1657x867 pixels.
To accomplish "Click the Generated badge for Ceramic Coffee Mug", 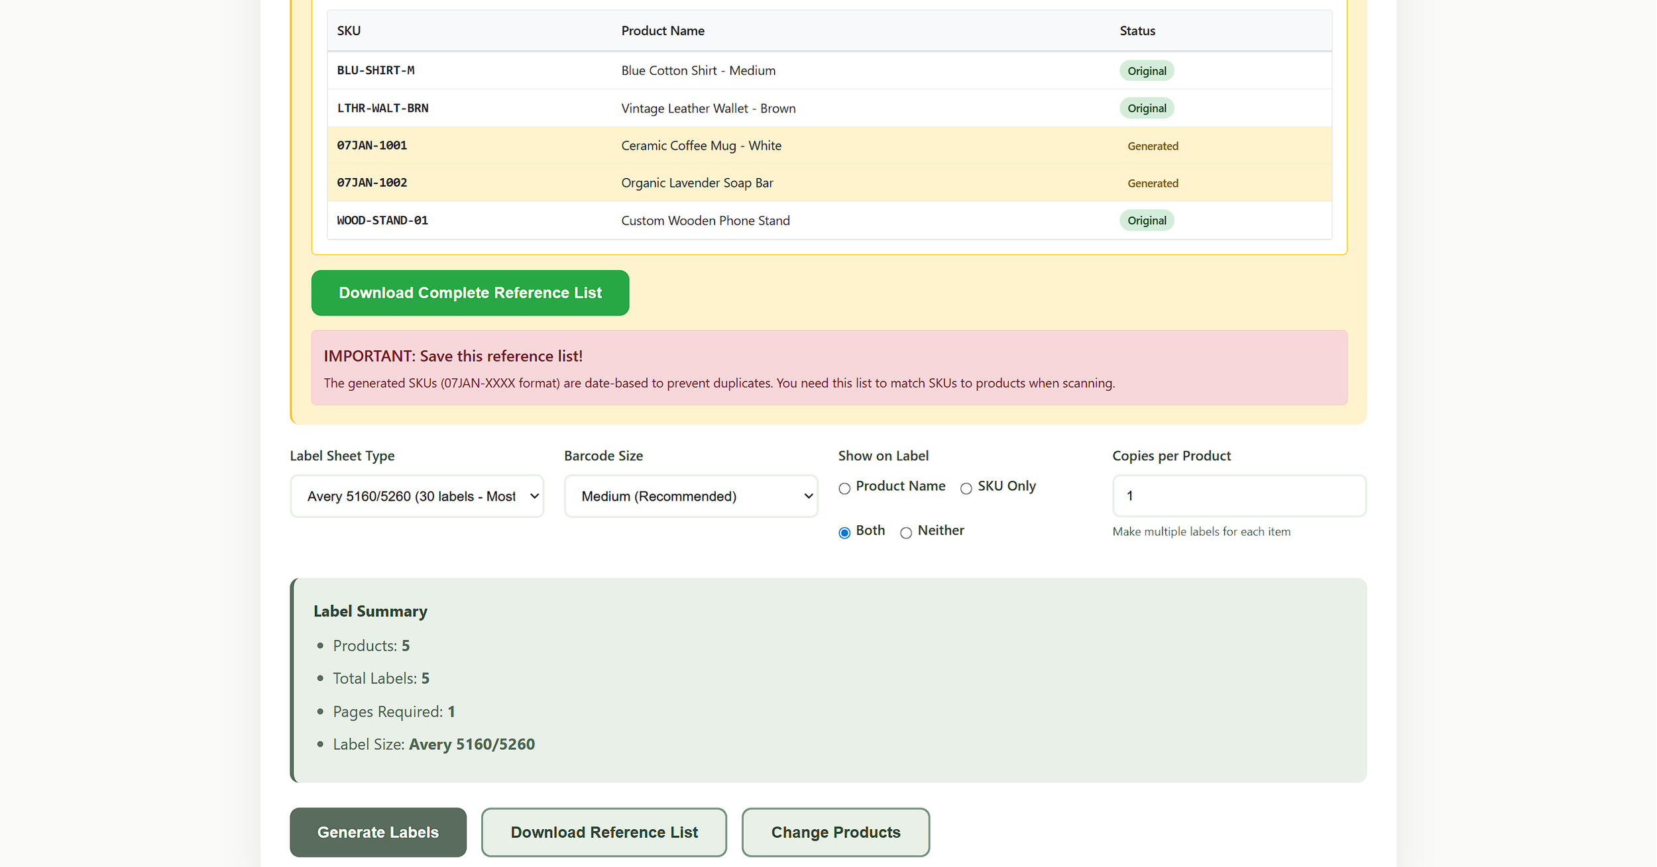I will coord(1153,146).
